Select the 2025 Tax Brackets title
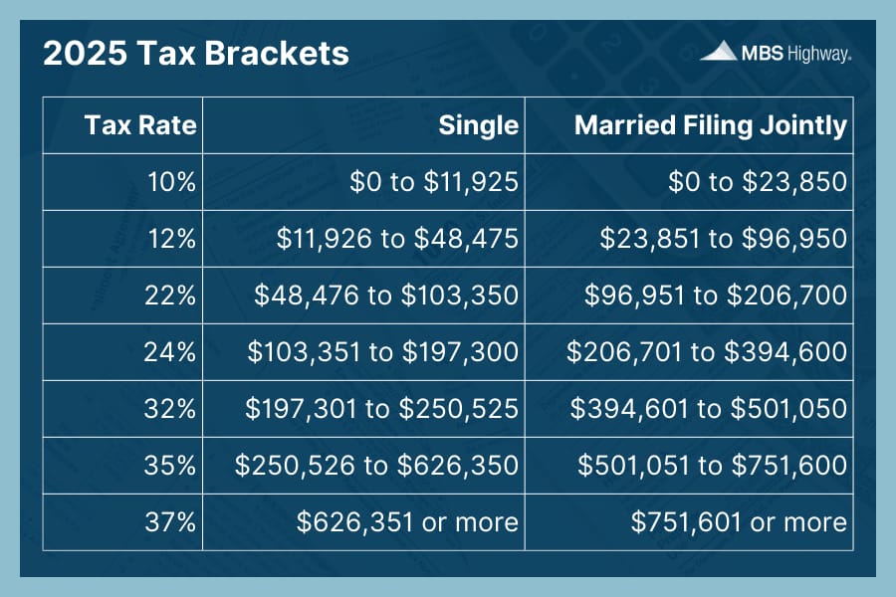The image size is (896, 597). click(196, 53)
